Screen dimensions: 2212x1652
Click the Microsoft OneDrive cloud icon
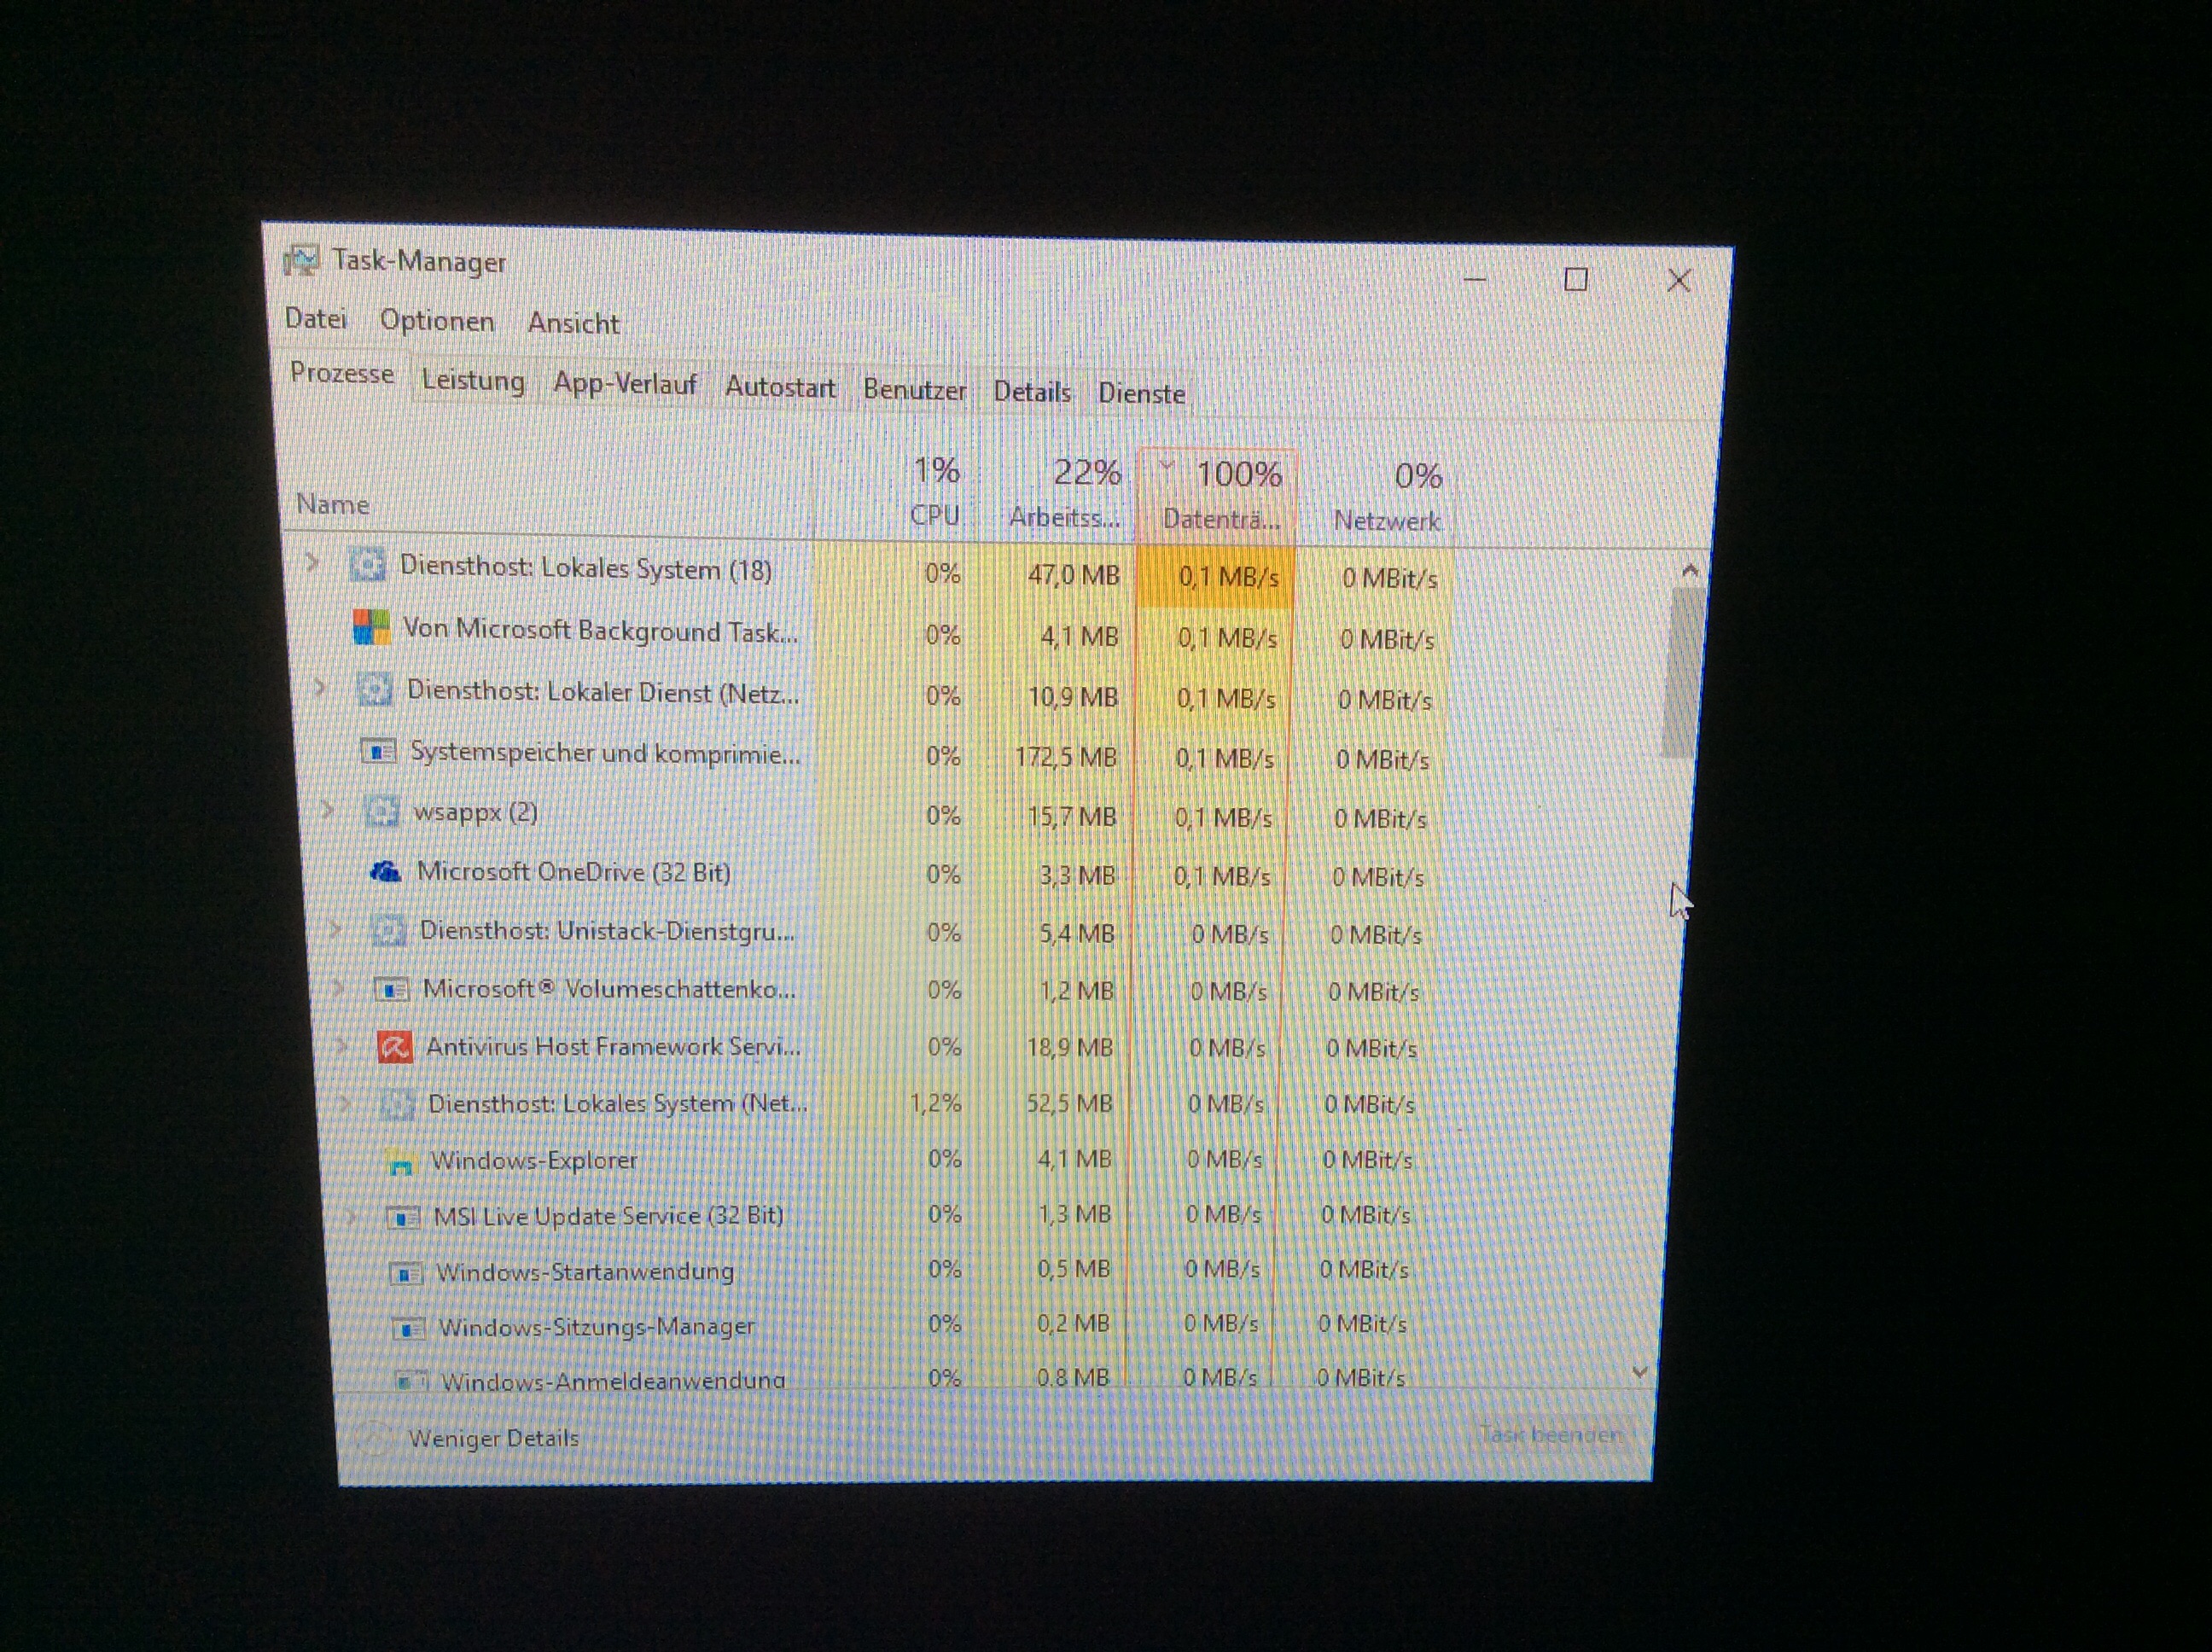point(386,870)
